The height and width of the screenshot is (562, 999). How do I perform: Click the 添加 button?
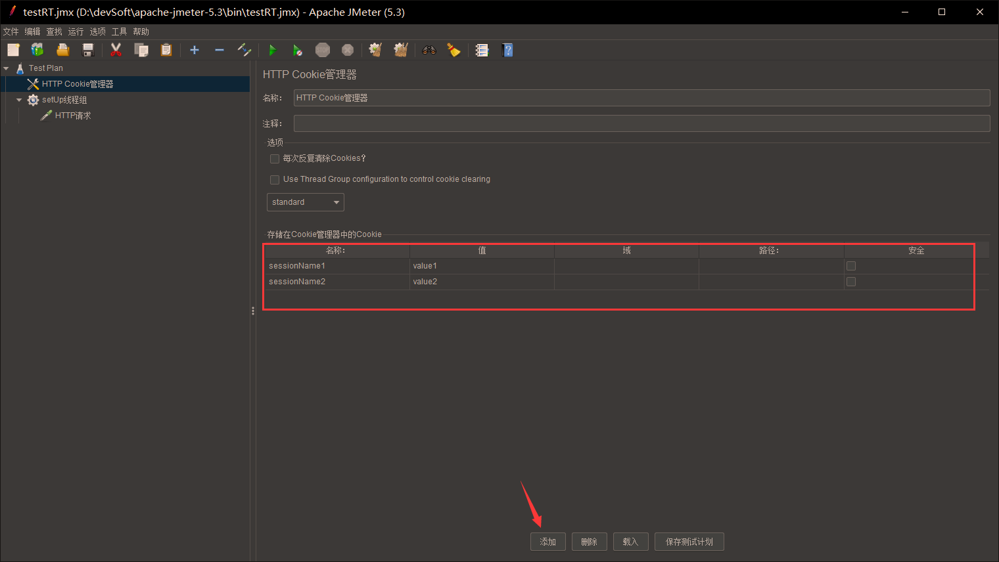pyautogui.click(x=548, y=542)
